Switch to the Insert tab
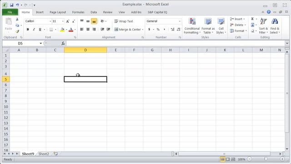This screenshot has height=164, width=291. pyautogui.click(x=40, y=12)
